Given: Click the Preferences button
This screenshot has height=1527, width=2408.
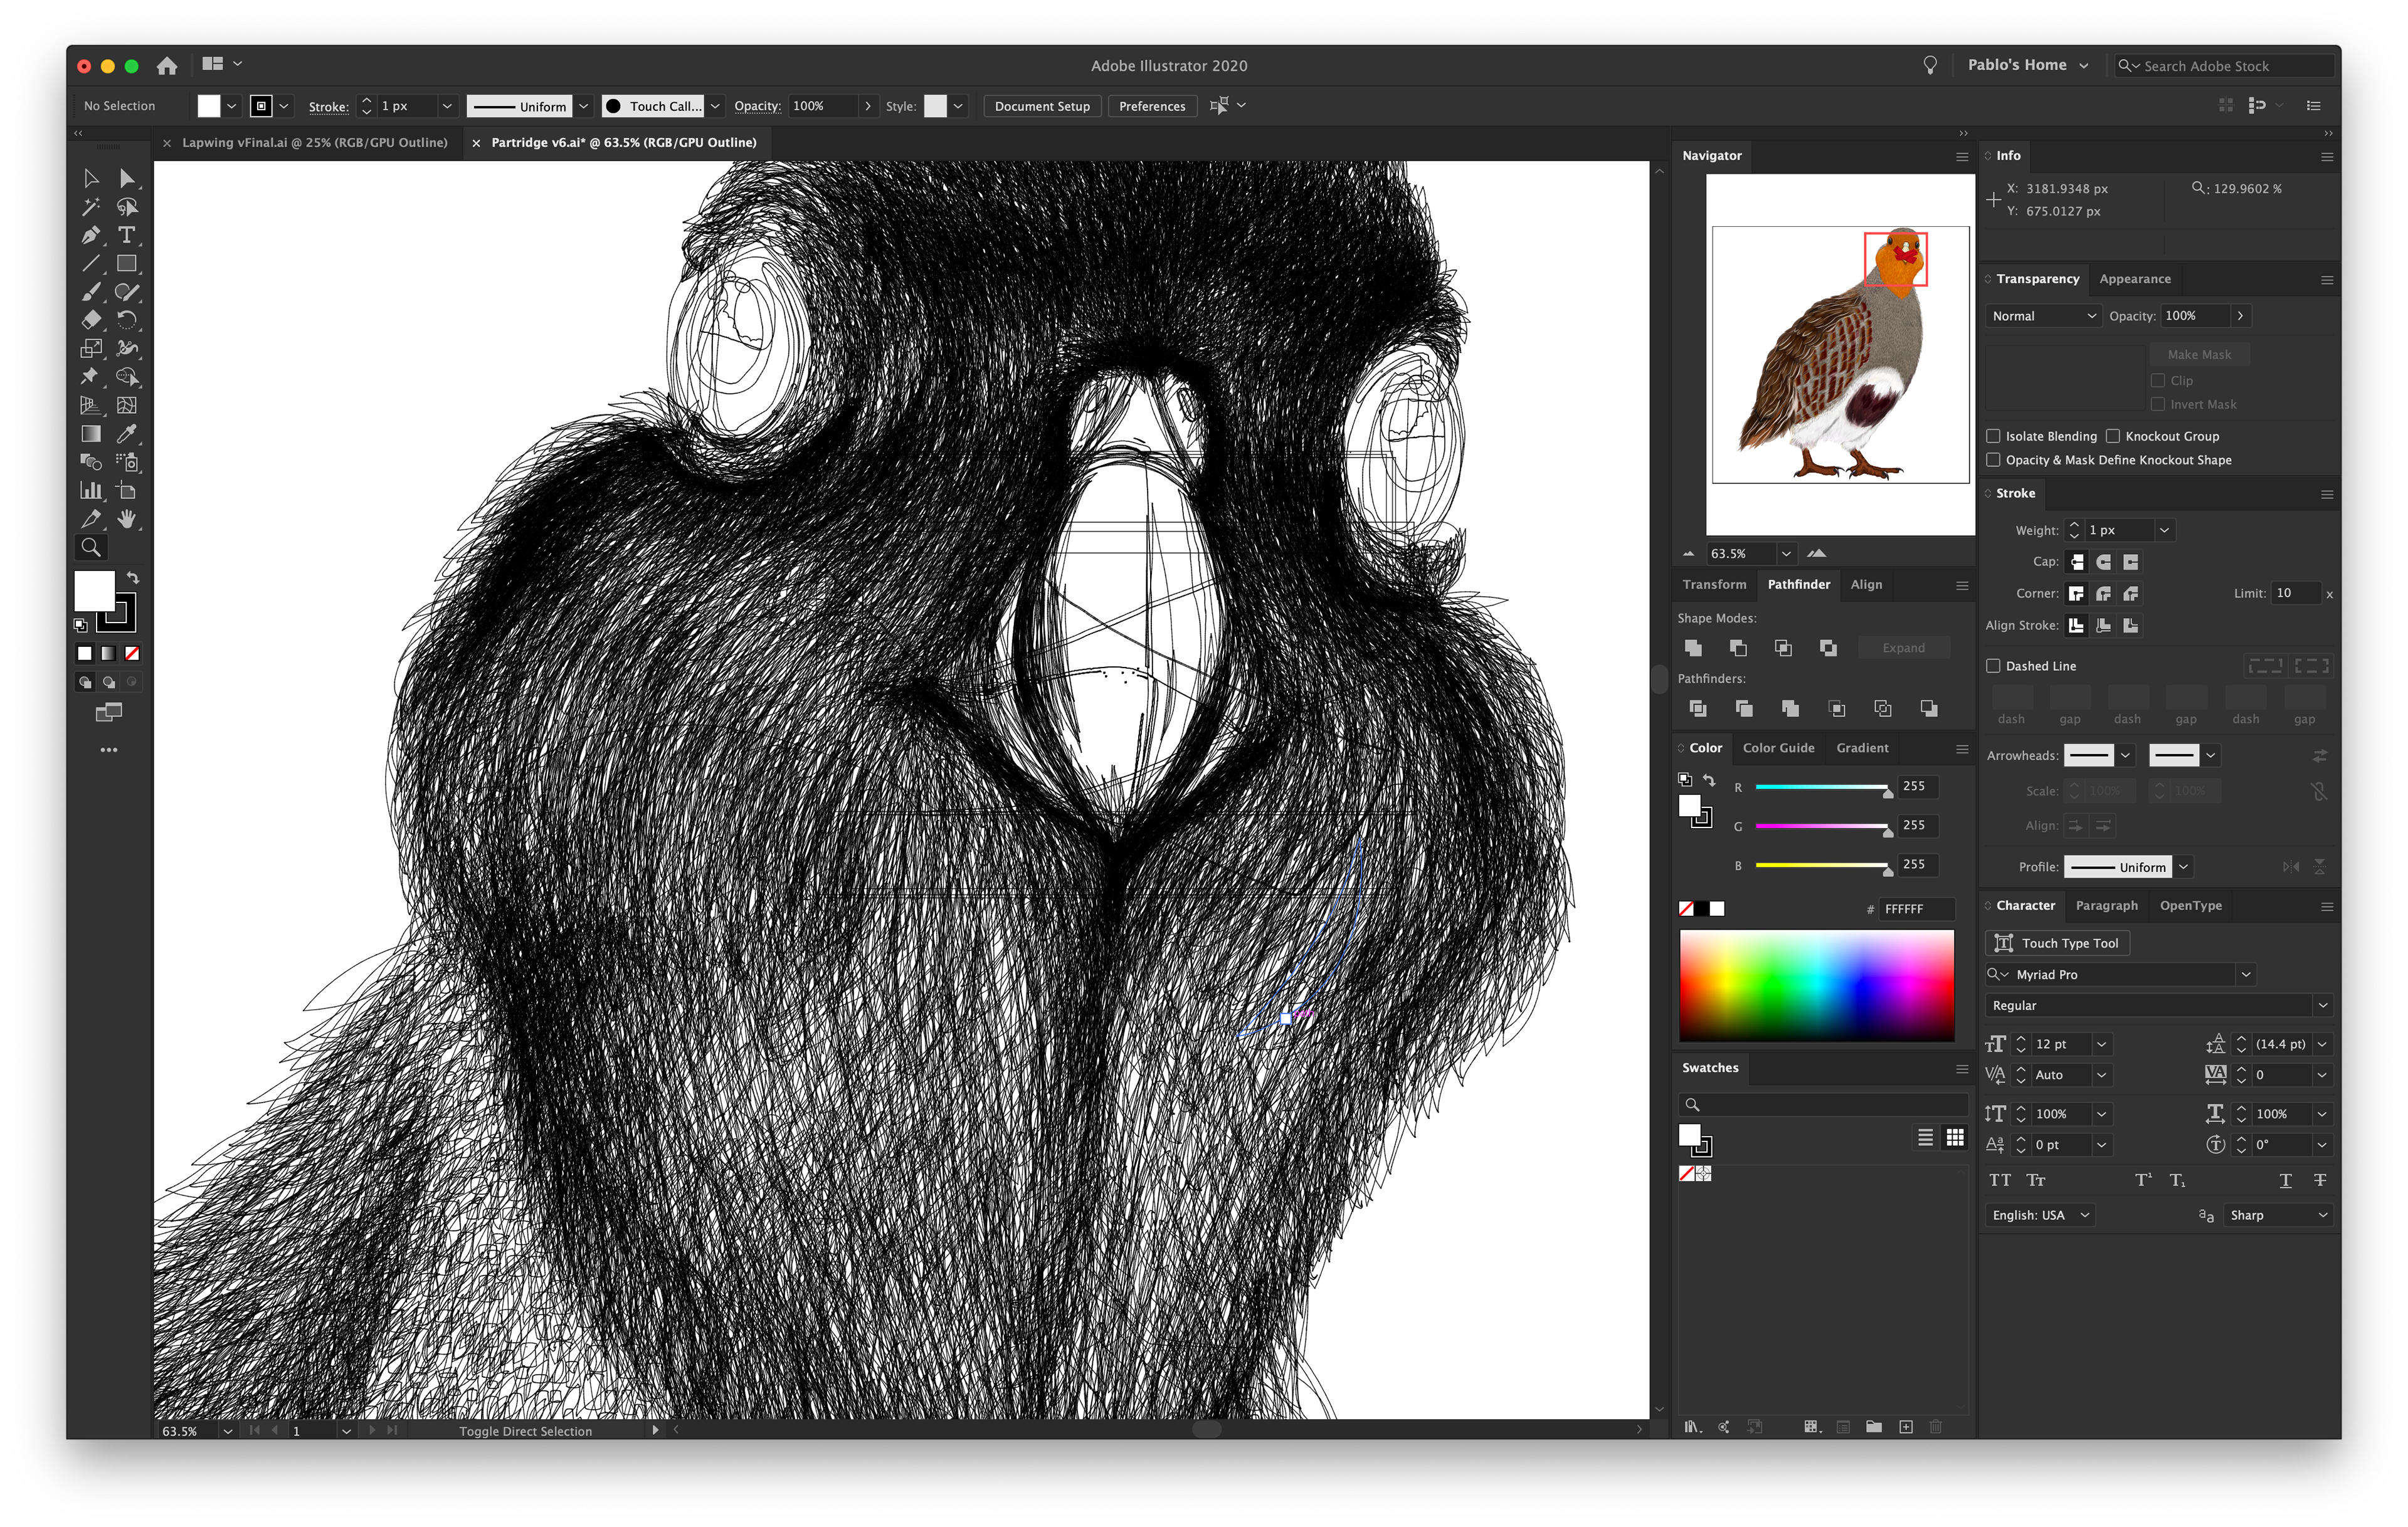Looking at the screenshot, I should (x=1152, y=106).
